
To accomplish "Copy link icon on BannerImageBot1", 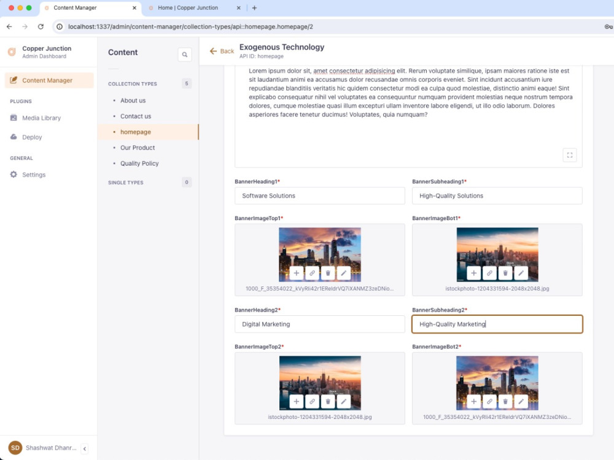I will click(x=489, y=273).
